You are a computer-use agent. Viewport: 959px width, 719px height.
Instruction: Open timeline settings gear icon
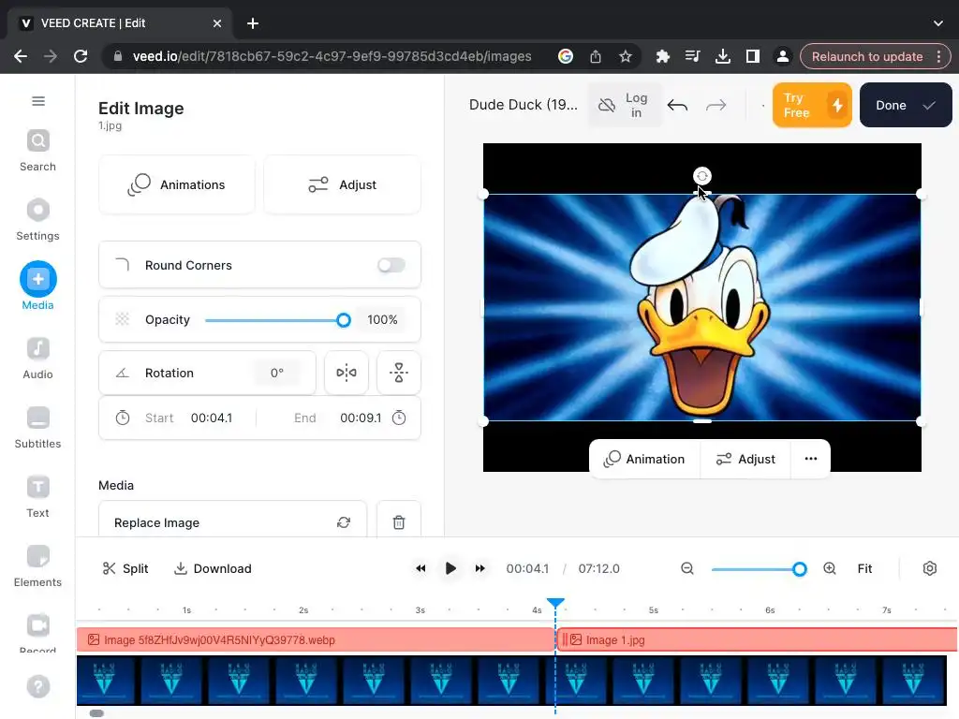[930, 568]
